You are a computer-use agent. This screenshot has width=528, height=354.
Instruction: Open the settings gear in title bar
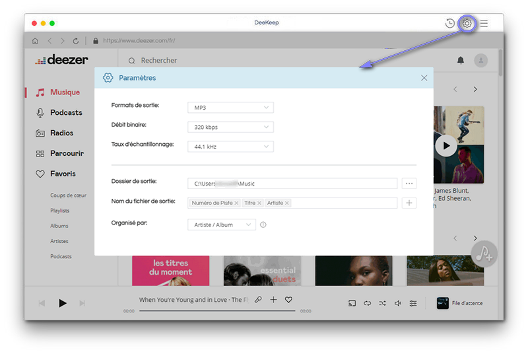tap(467, 23)
